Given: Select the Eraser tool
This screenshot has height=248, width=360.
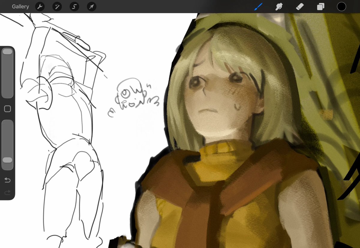Looking at the screenshot, I should [x=300, y=7].
